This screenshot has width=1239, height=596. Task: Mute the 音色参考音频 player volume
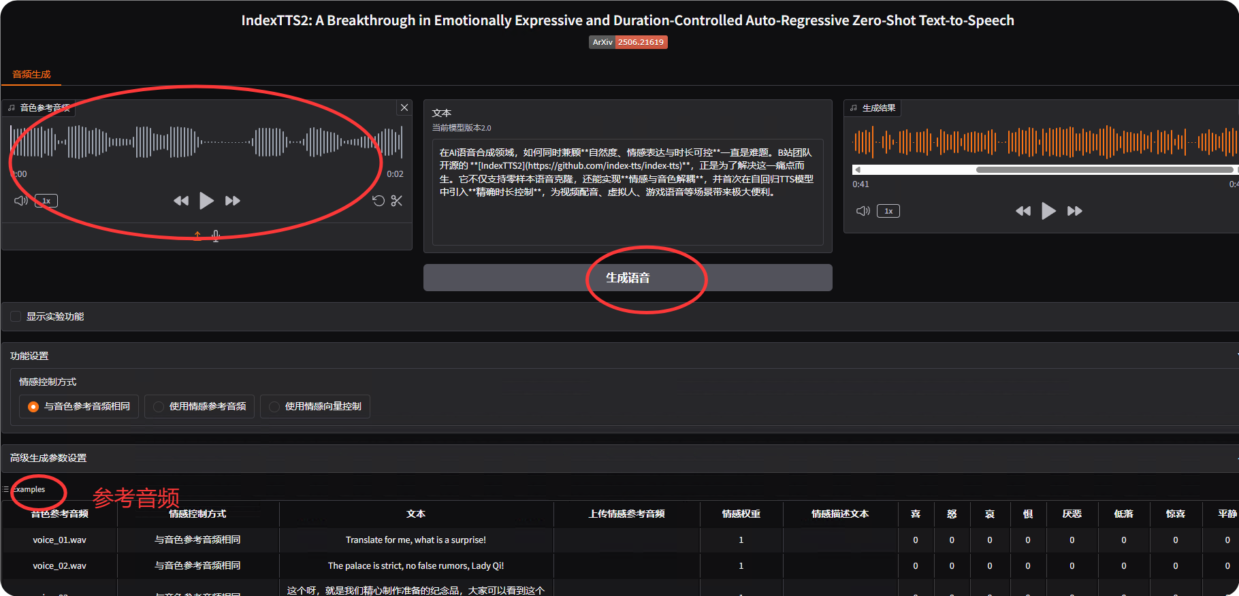tap(21, 201)
